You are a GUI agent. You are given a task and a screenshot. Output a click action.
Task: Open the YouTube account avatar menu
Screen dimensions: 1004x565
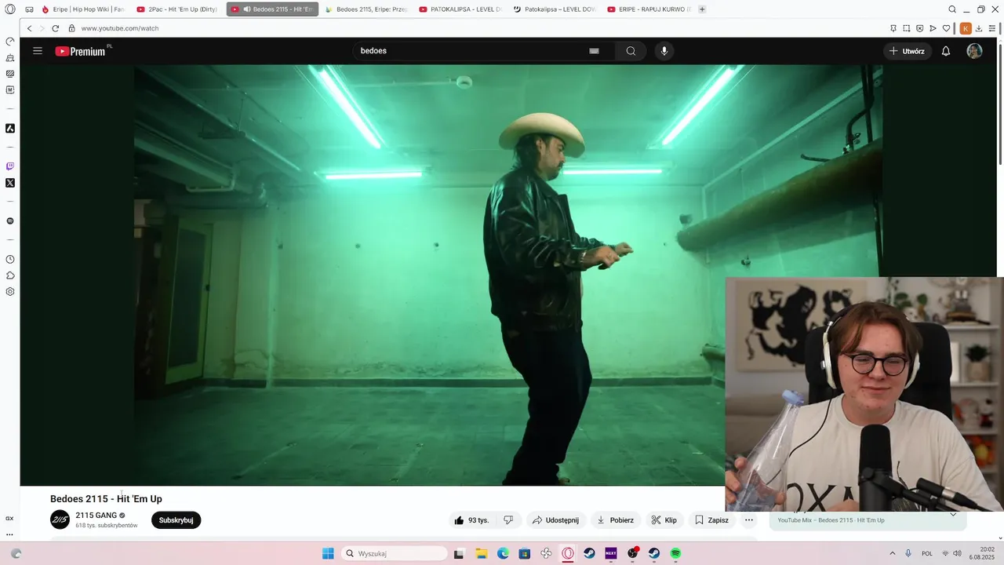[x=974, y=51]
